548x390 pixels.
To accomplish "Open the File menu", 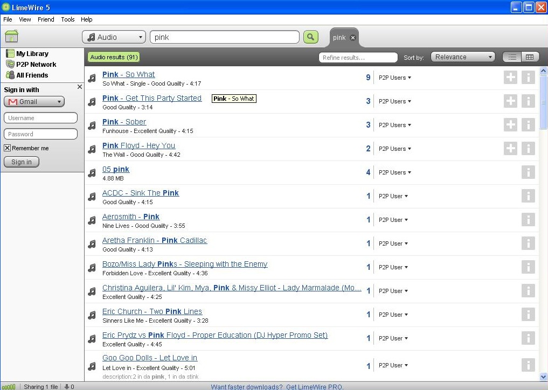I will (8, 19).
